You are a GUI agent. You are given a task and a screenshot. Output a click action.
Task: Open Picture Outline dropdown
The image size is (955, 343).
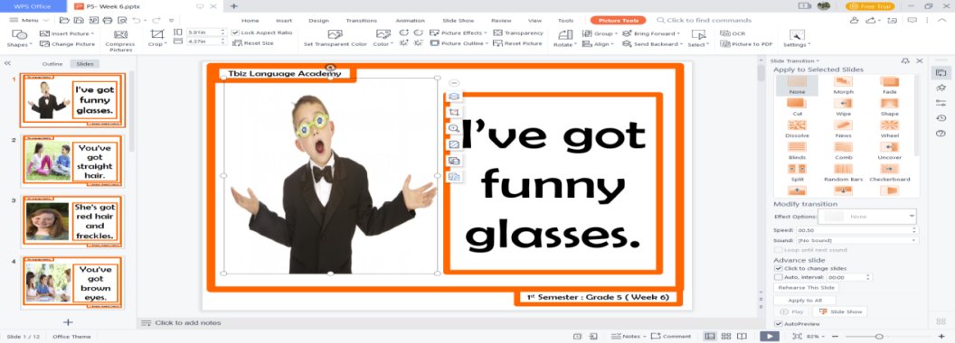pyautogui.click(x=459, y=44)
